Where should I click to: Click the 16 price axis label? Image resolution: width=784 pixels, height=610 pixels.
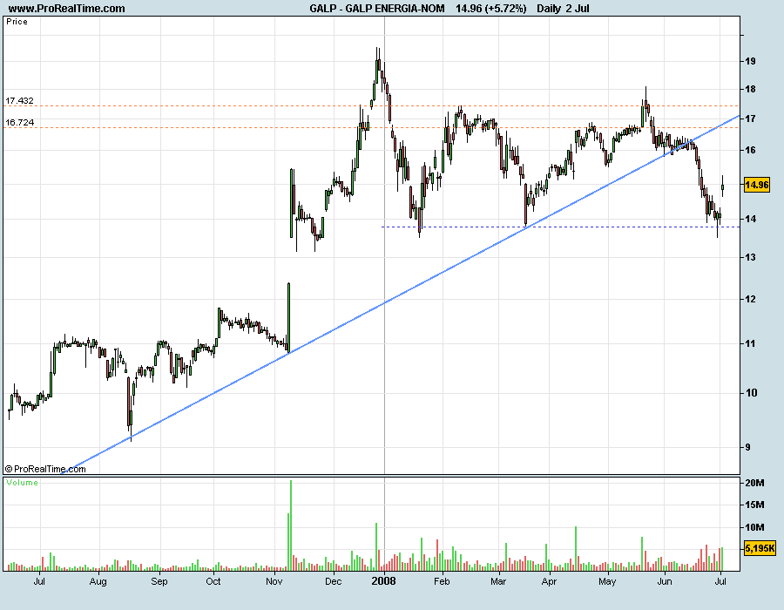pos(750,151)
